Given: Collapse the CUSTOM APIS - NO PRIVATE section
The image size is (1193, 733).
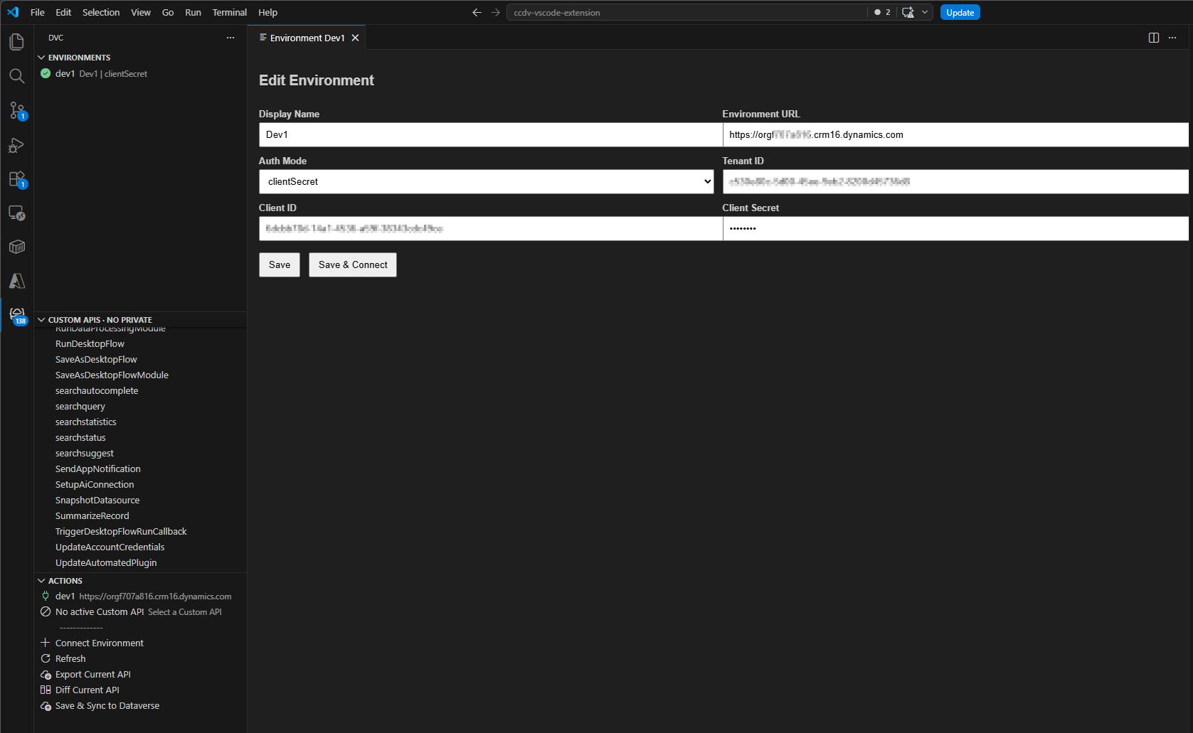Looking at the screenshot, I should (x=41, y=320).
